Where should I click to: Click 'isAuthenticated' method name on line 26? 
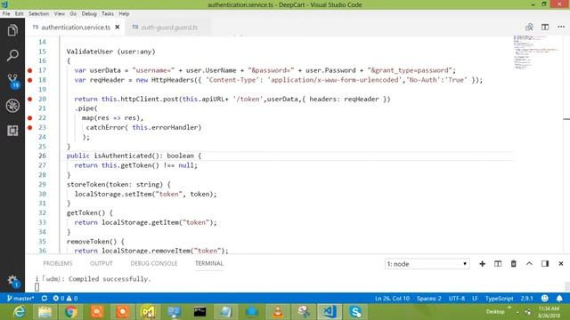123,156
